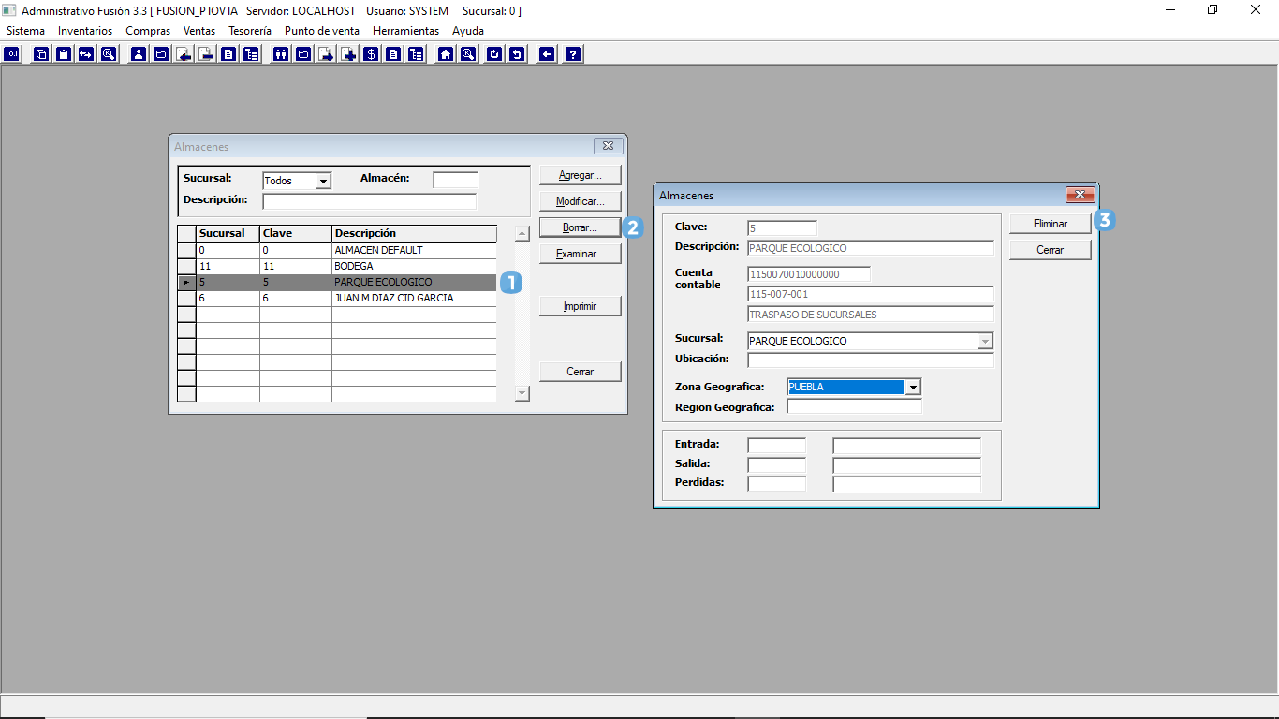
Task: Close the Almacenes delete dialog with red X
Action: (x=1081, y=195)
